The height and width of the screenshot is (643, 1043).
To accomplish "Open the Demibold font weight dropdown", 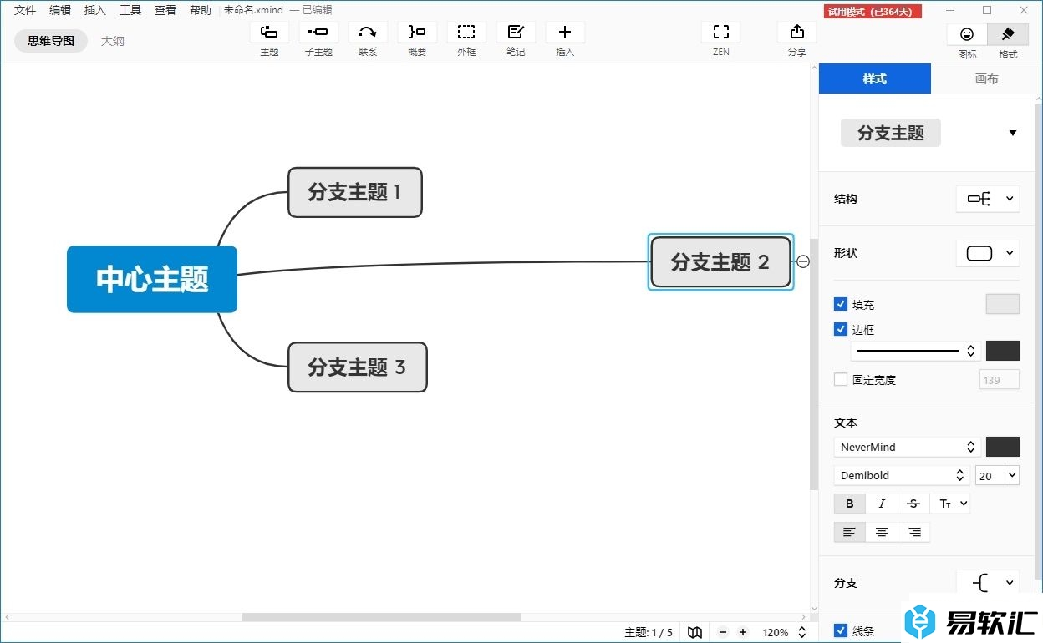I will tap(902, 475).
